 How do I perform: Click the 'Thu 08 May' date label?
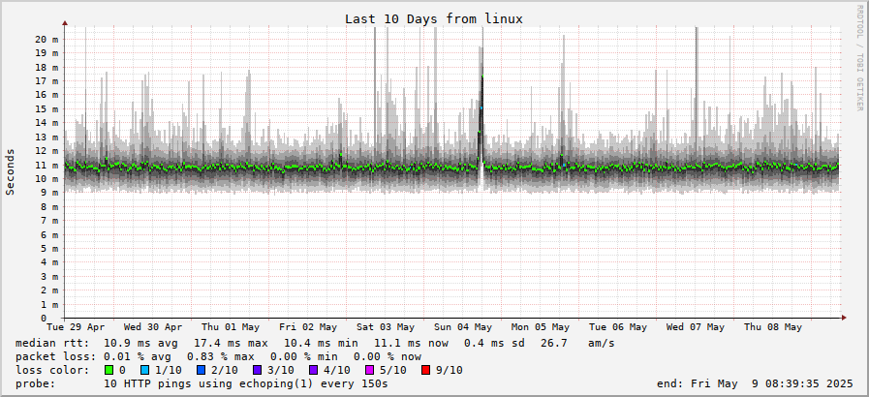(x=773, y=327)
